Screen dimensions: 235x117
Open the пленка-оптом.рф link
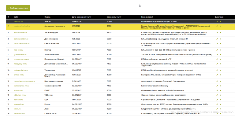tap(21, 59)
